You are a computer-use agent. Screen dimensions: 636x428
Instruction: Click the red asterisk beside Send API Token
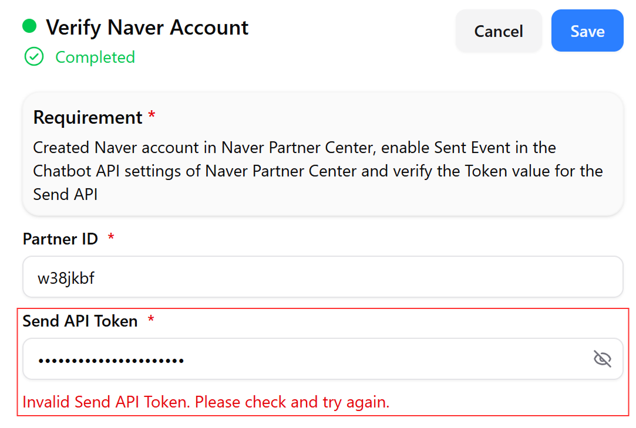[x=151, y=319]
